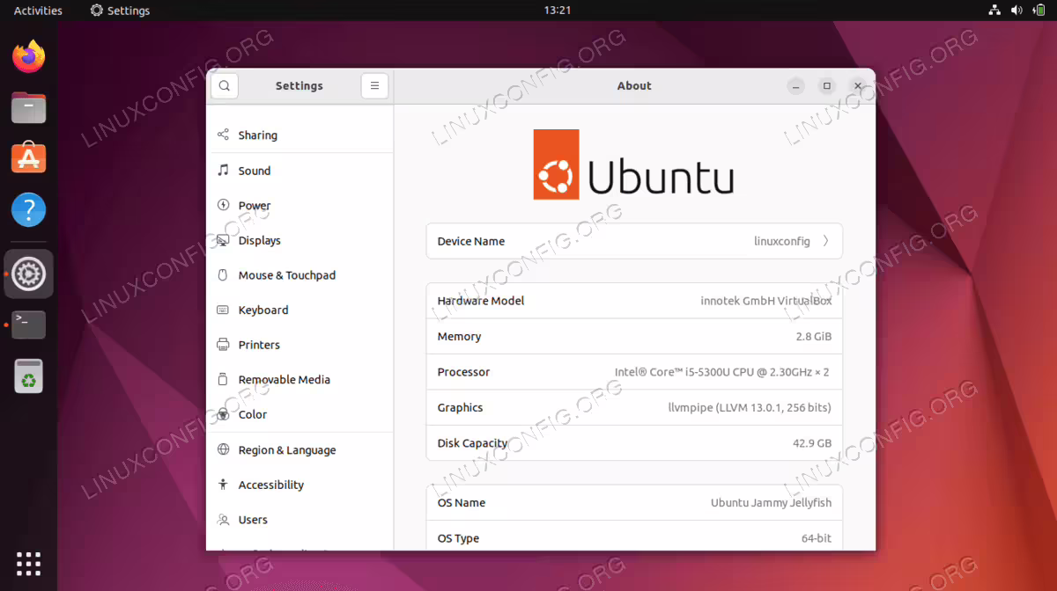Open Accessibility settings
Image resolution: width=1057 pixels, height=591 pixels.
299,485
